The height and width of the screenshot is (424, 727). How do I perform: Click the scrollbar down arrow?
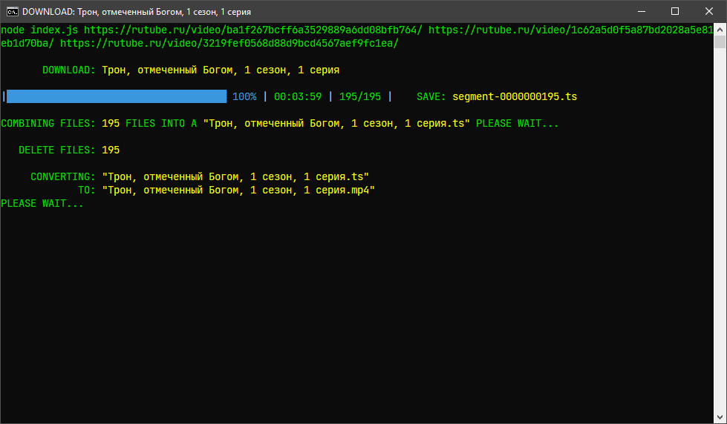[x=720, y=417]
